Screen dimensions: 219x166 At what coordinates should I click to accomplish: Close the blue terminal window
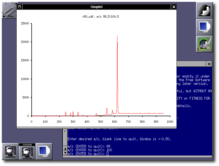[x=209, y=64]
